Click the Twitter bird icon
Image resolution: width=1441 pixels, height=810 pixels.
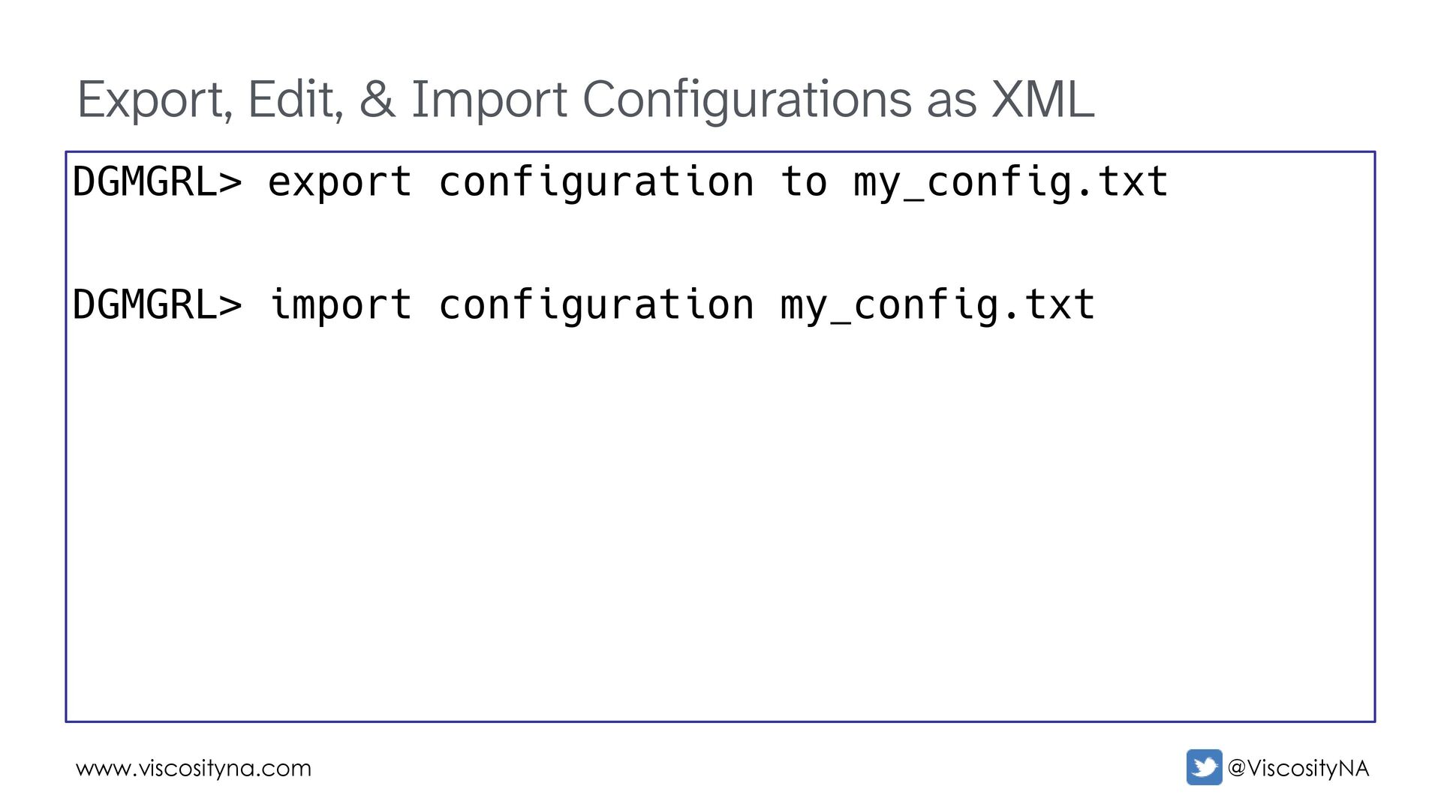tap(1204, 767)
